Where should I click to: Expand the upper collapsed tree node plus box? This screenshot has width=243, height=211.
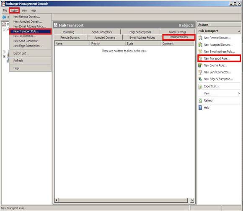pos(4,52)
